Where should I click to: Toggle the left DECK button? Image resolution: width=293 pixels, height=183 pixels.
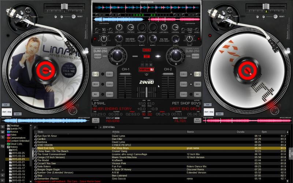click(x=96, y=84)
